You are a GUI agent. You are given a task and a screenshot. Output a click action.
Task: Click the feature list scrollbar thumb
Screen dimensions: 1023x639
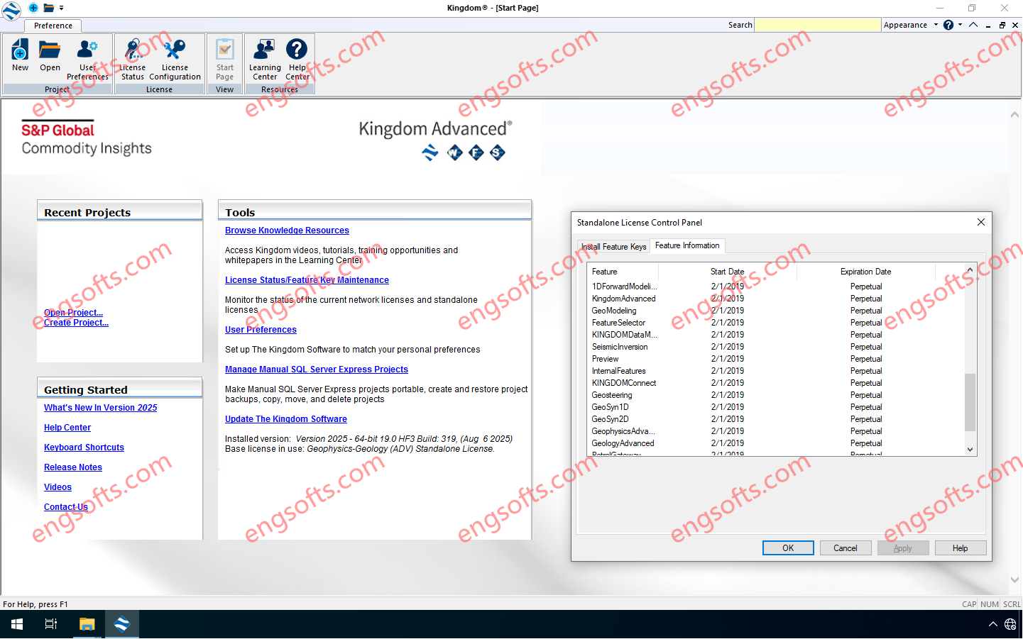(970, 402)
